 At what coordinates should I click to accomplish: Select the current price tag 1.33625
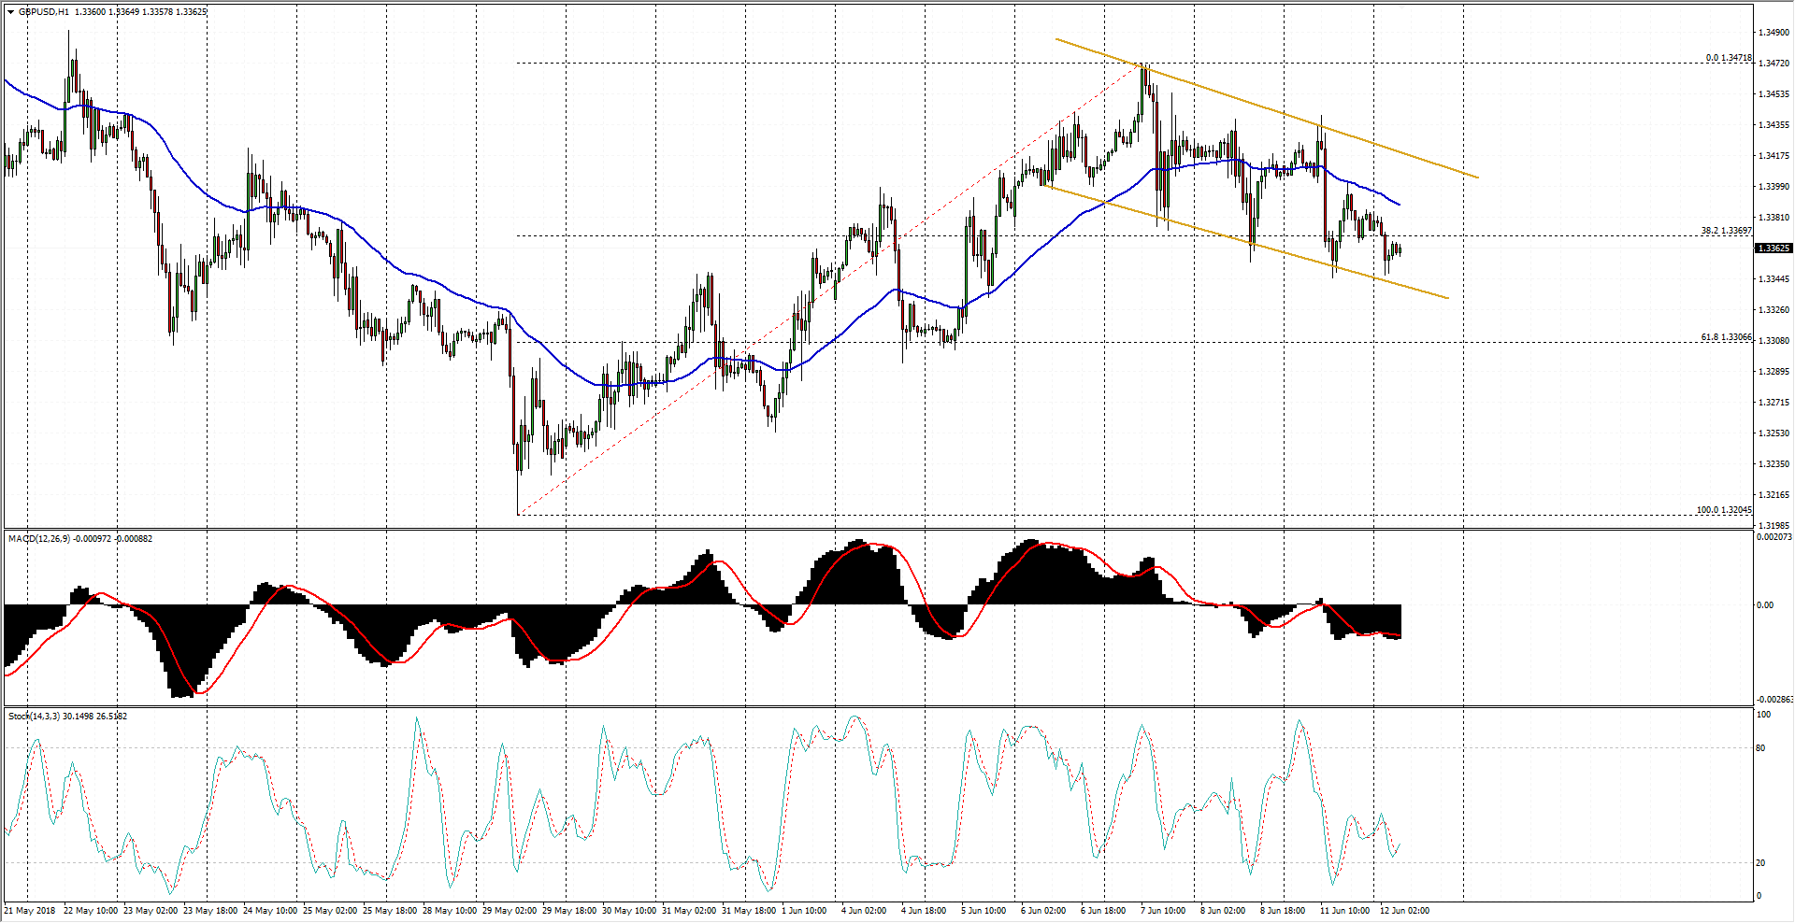point(1773,248)
